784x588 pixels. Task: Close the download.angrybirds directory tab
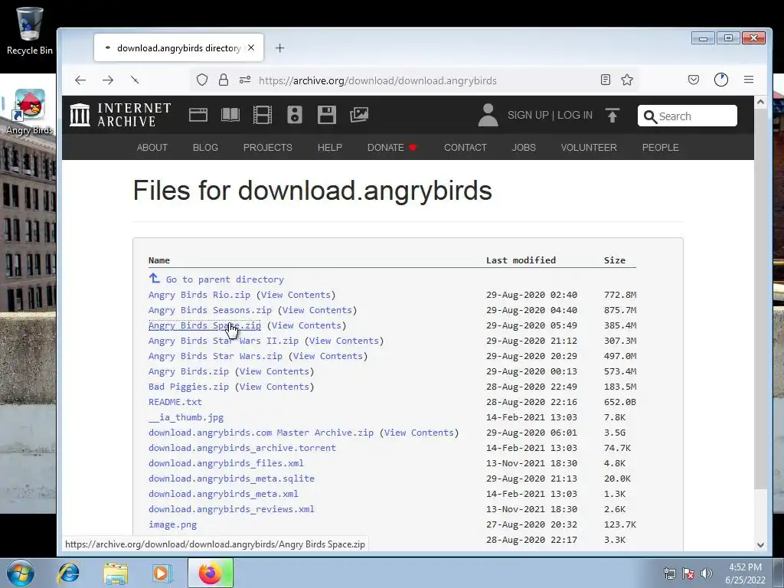pos(251,47)
